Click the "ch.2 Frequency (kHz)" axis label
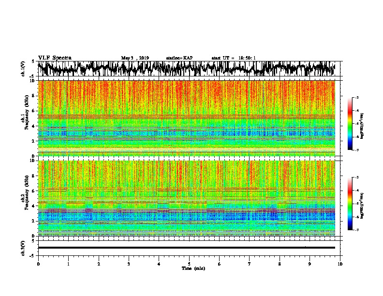The width and height of the screenshot is (383, 296). click(25, 193)
